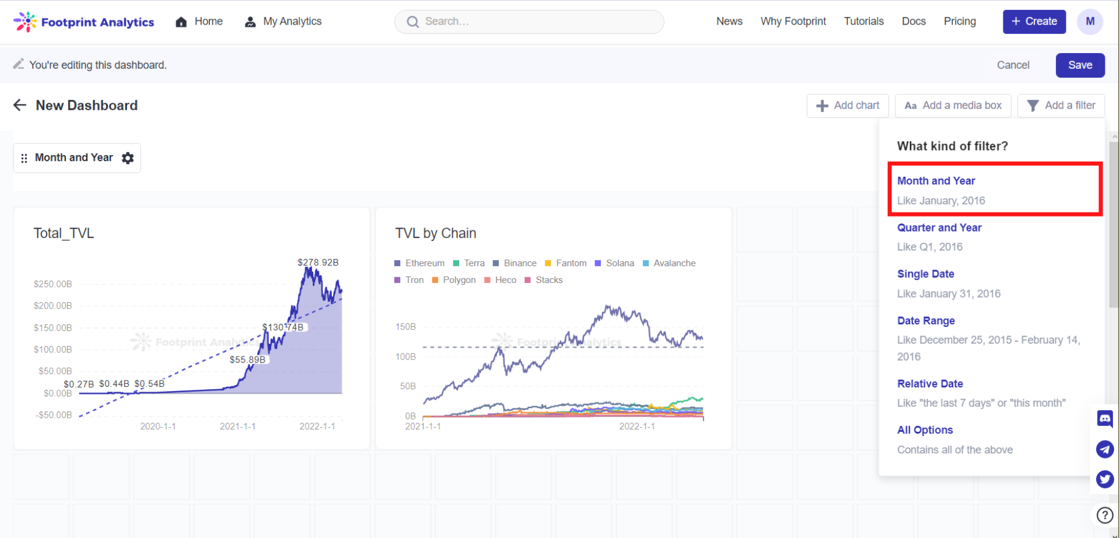The height and width of the screenshot is (538, 1120).
Task: Select Relative Date filter type
Action: pos(930,383)
